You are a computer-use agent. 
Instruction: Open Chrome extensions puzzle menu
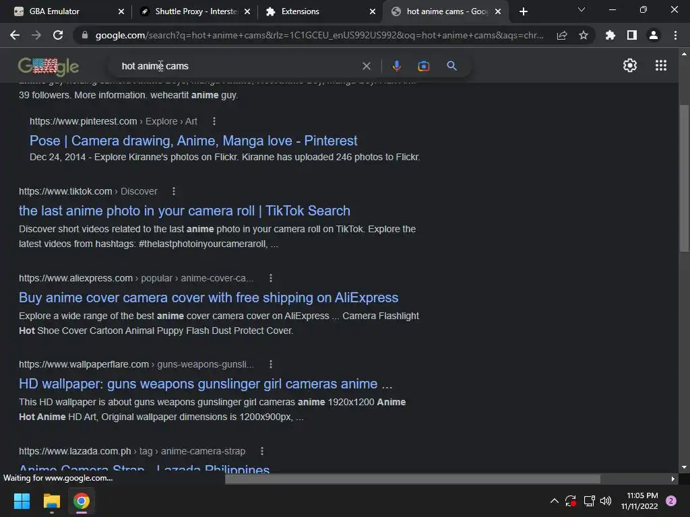coord(610,35)
